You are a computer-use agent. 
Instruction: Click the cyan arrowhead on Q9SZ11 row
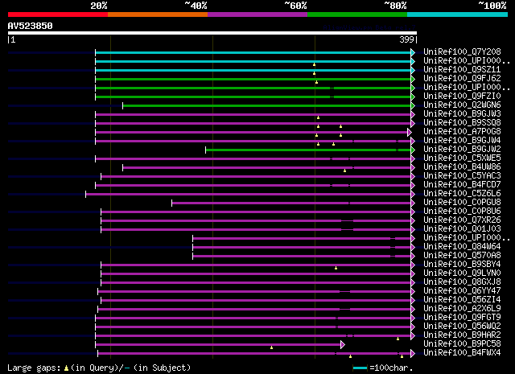click(x=413, y=70)
